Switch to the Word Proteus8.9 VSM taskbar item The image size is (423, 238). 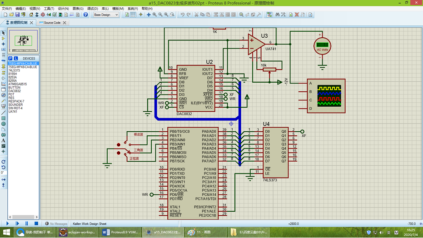(x=120, y=232)
